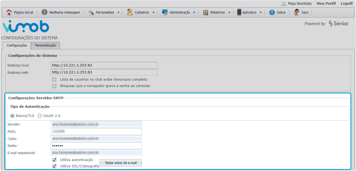Switch to the Personalização tab
Screen dimensions: 356x171
coord(45,45)
